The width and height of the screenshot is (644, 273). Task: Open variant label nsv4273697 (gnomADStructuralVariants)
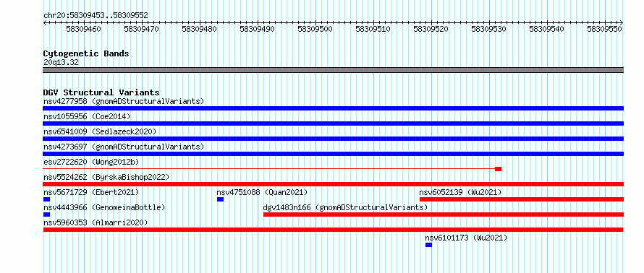point(124,147)
